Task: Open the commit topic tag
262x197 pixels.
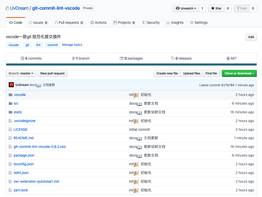Action: point(53,45)
